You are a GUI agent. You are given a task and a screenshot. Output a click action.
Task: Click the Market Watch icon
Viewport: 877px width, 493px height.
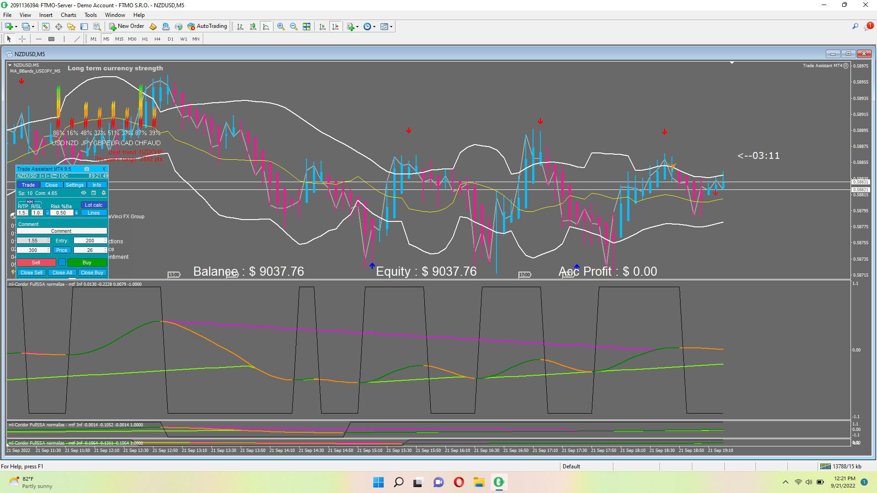point(46,26)
